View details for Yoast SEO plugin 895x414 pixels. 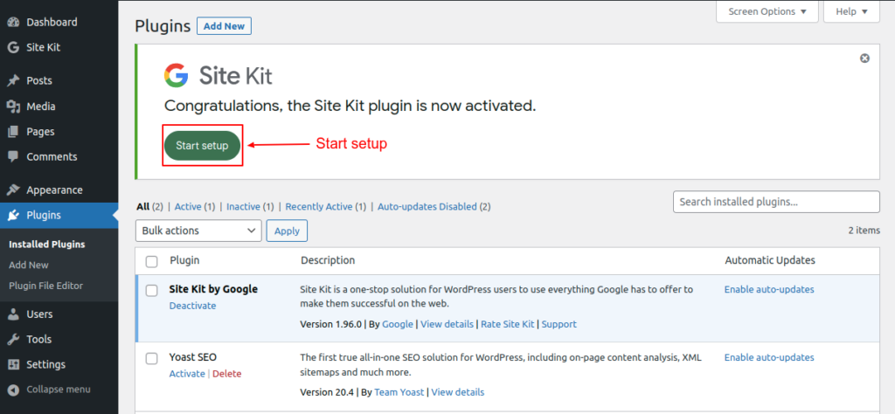[x=458, y=392]
